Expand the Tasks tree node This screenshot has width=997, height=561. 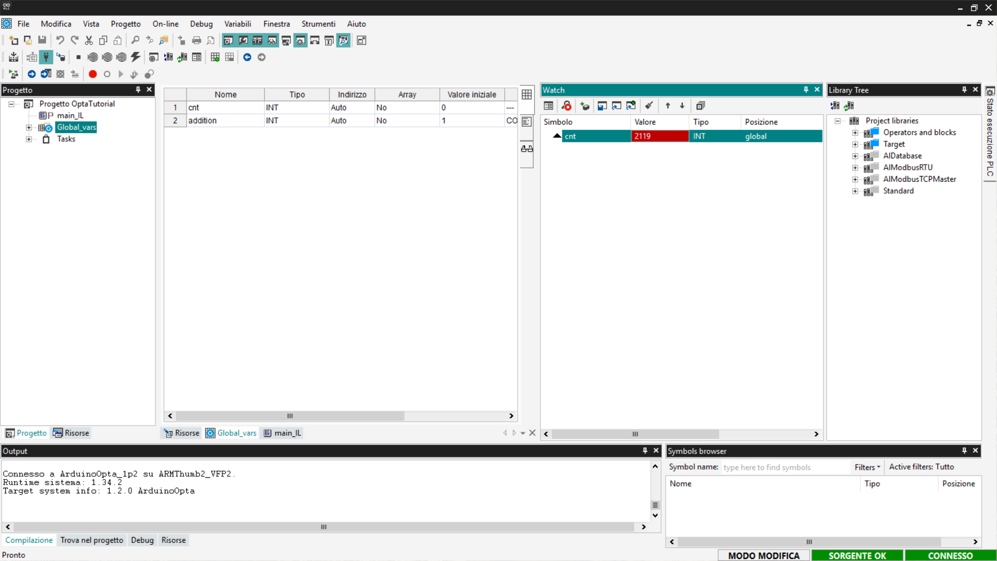(x=29, y=139)
